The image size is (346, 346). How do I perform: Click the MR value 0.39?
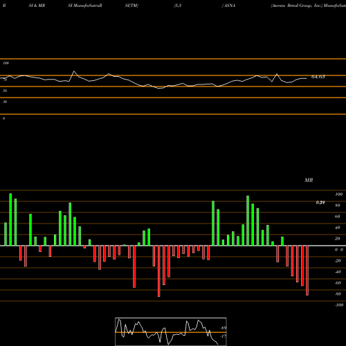pos(320,203)
